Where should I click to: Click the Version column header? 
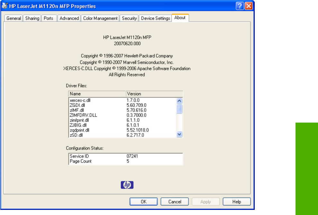(x=154, y=94)
